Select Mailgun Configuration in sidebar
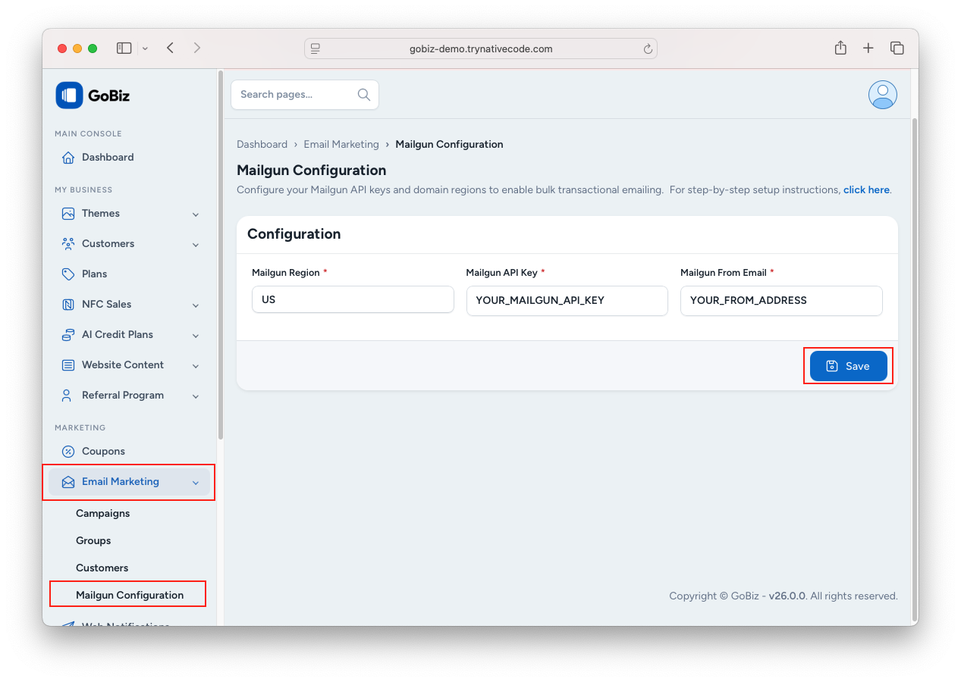This screenshot has height=682, width=961. 130,595
